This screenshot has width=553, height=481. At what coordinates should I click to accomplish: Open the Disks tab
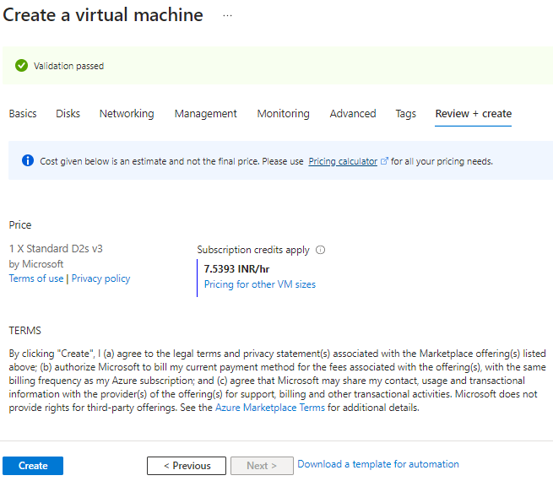point(68,114)
